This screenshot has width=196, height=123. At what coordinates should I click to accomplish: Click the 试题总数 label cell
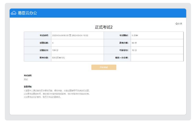coord(38,43)
